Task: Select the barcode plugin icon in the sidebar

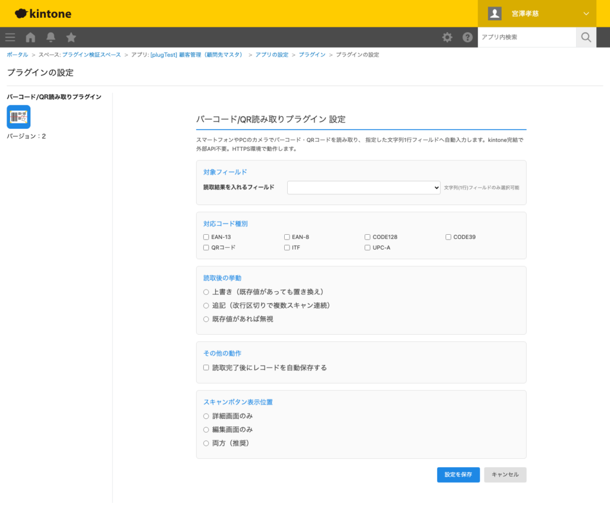Action: click(18, 117)
